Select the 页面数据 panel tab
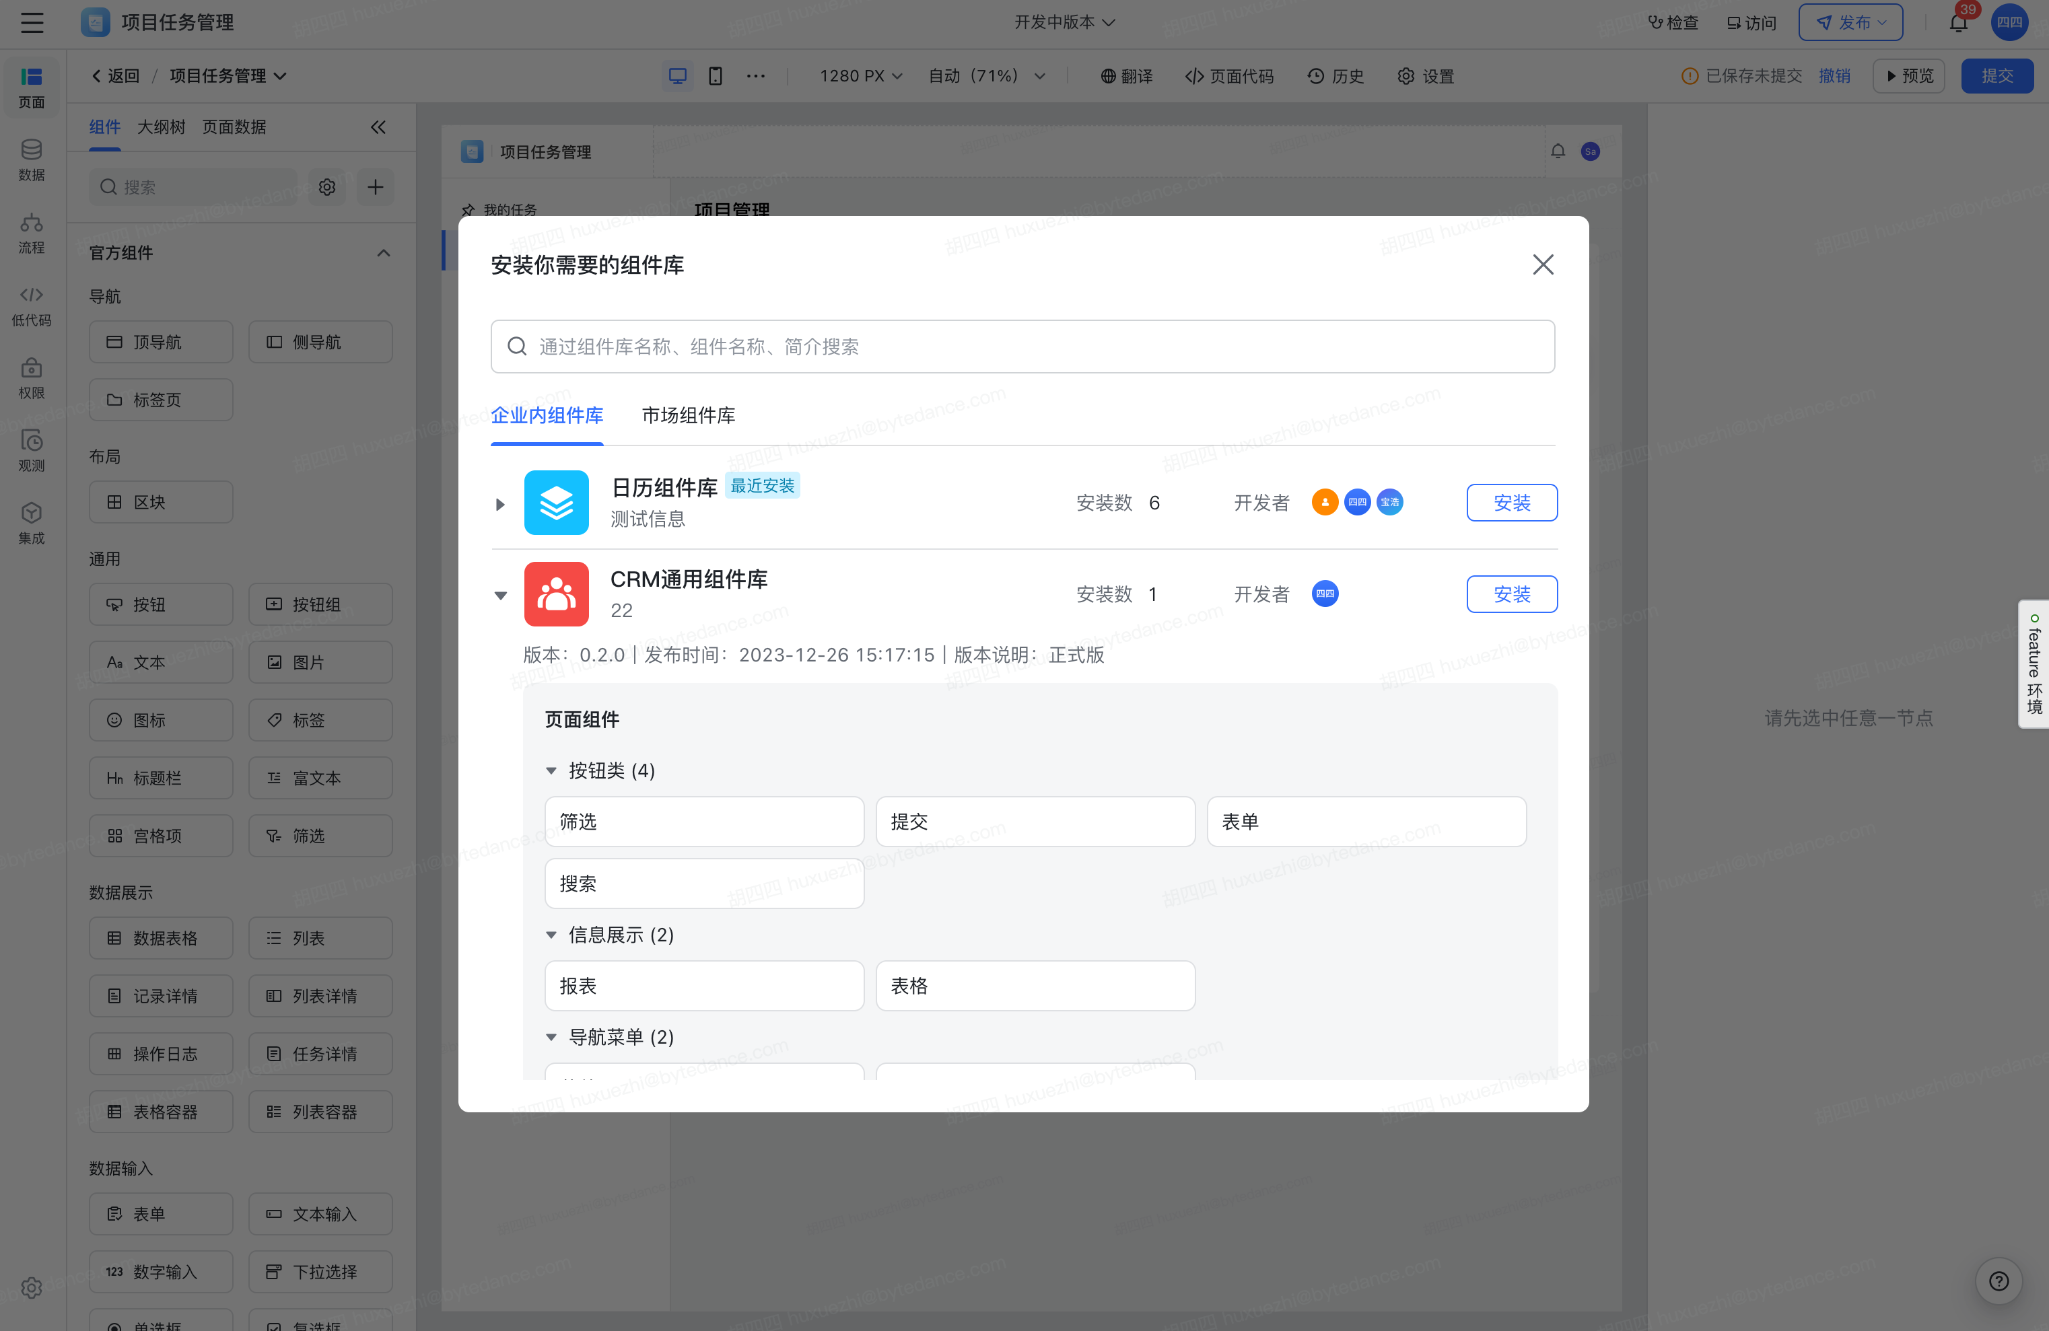Viewport: 2049px width, 1331px height. pos(234,127)
